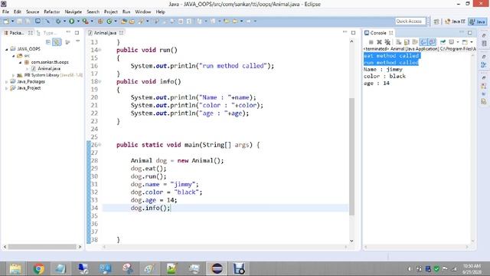The height and width of the screenshot is (276, 490).
Task: Click the Last Edit Location arrow icon
Action: point(226,21)
